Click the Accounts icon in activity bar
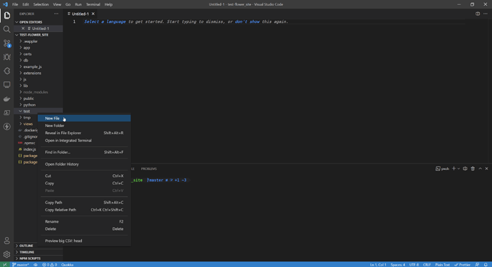Screen dimensions: 492x267 [6, 241]
